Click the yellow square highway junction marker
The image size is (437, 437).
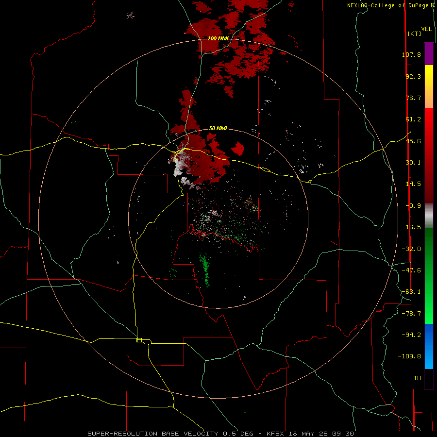pos(139,340)
